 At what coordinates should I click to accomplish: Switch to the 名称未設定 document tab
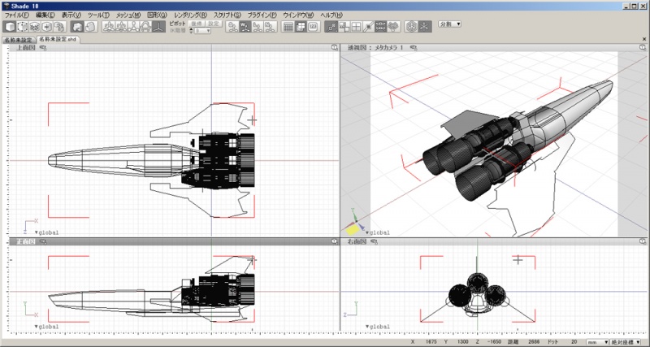(x=18, y=40)
